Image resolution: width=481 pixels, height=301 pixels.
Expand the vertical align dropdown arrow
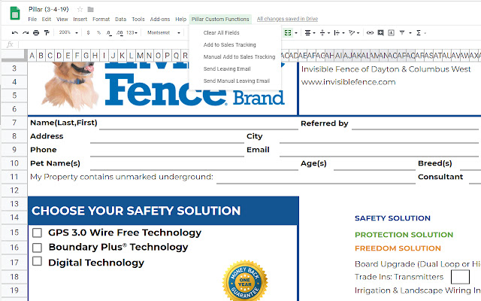point(328,33)
